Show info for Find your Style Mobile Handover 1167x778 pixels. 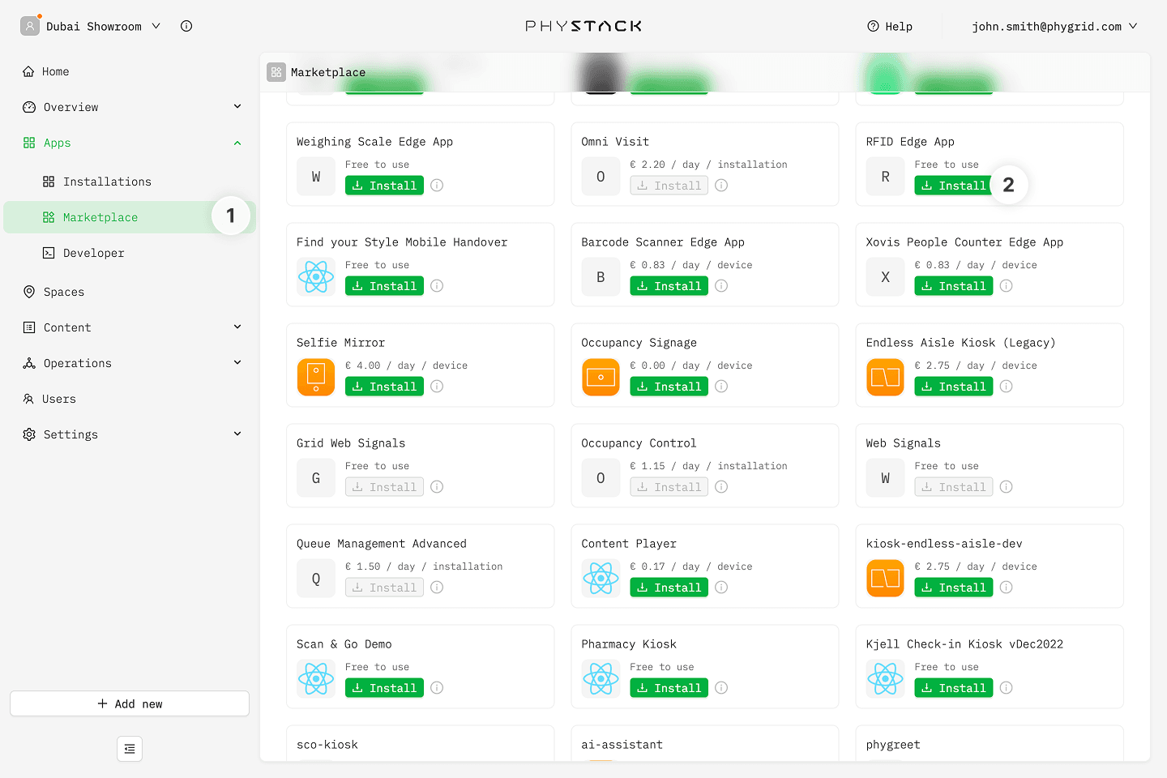click(x=437, y=286)
